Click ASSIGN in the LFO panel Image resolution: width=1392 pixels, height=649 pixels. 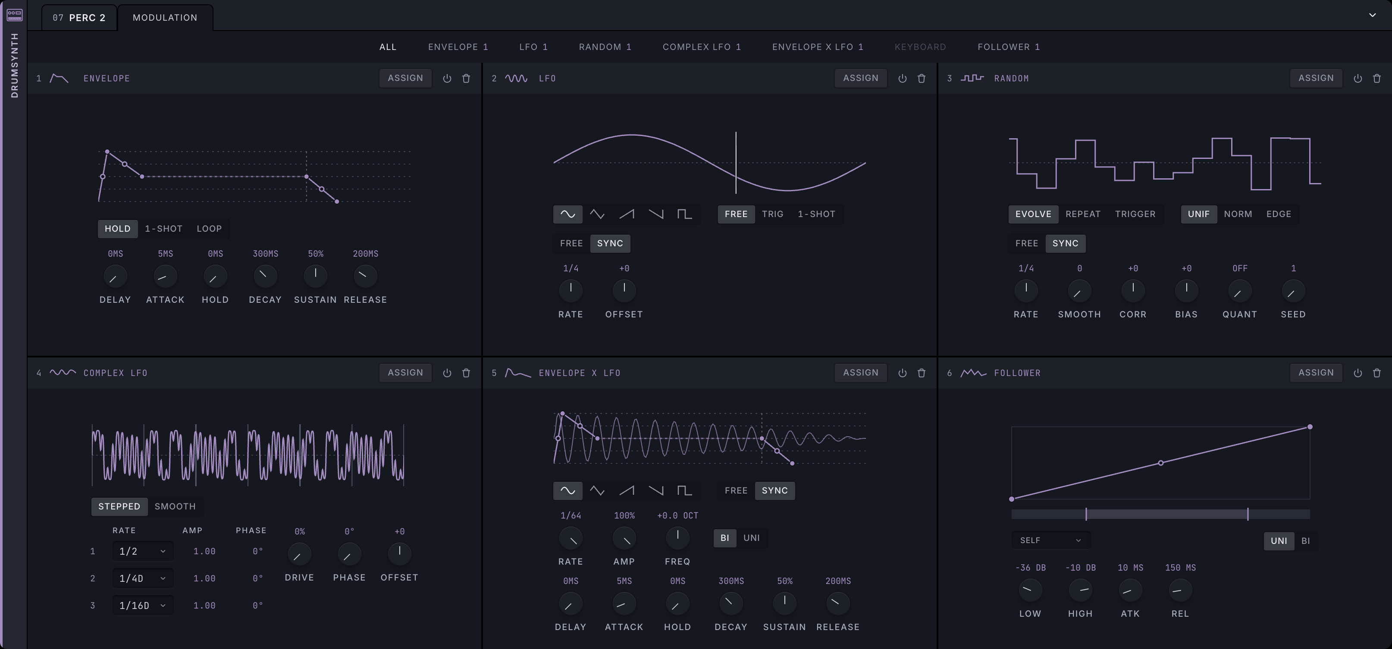pyautogui.click(x=860, y=78)
